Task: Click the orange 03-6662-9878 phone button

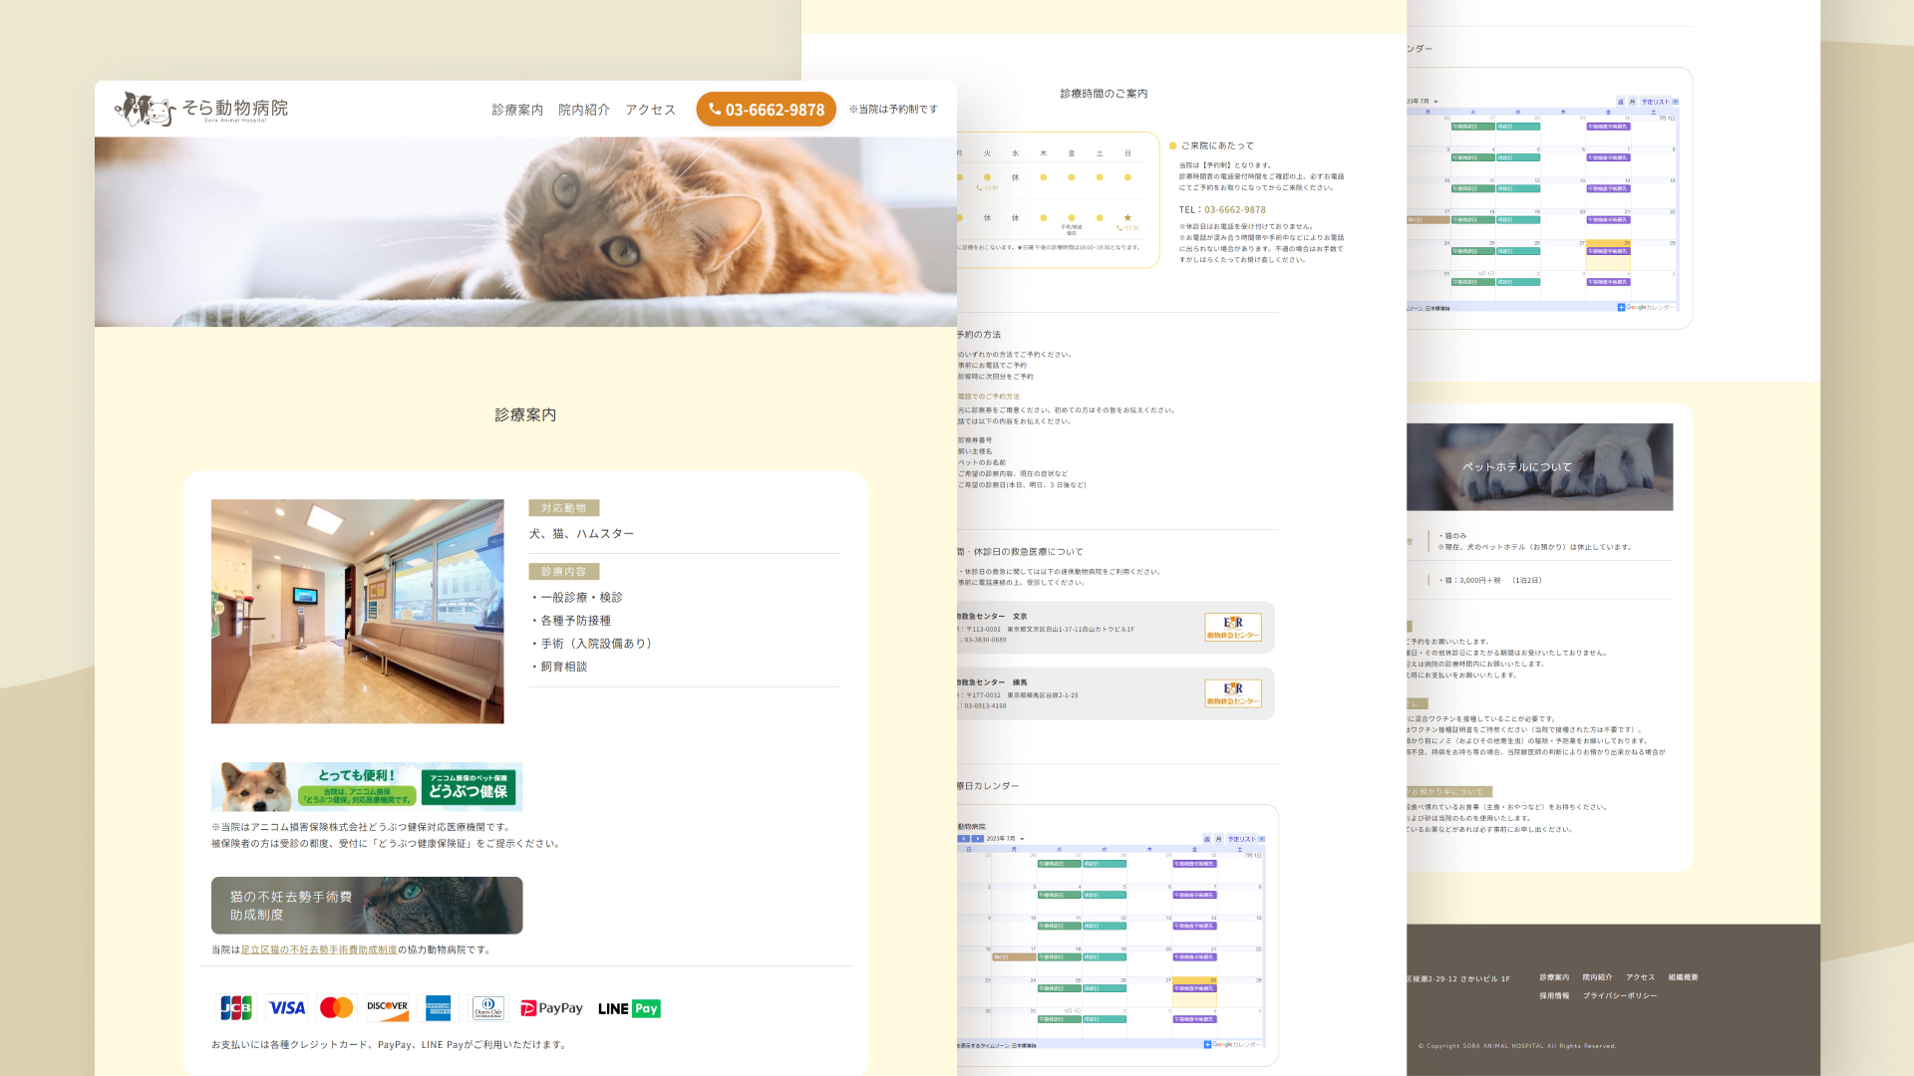Action: (766, 110)
